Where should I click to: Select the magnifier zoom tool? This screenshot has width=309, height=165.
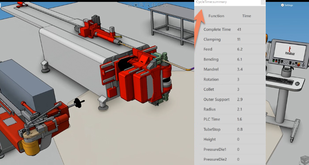[147, 5]
